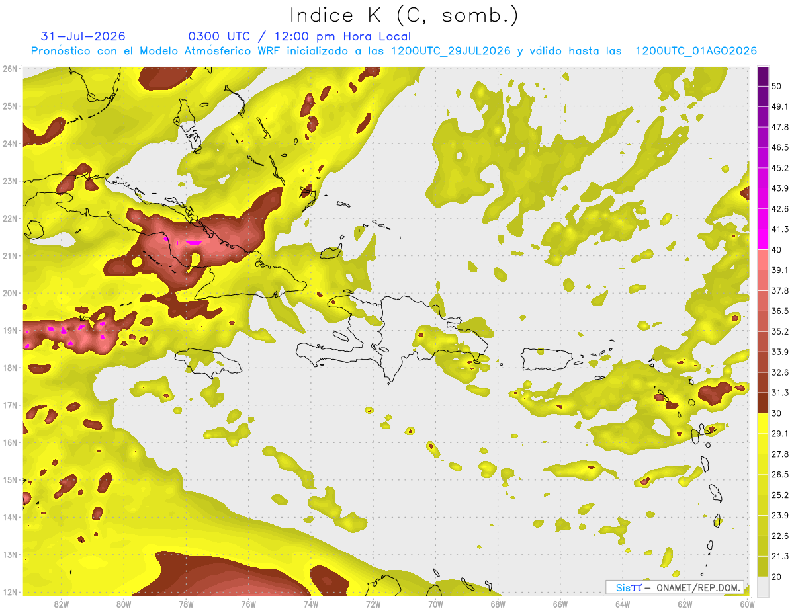Click the colorbar value "45.2"

(779, 168)
